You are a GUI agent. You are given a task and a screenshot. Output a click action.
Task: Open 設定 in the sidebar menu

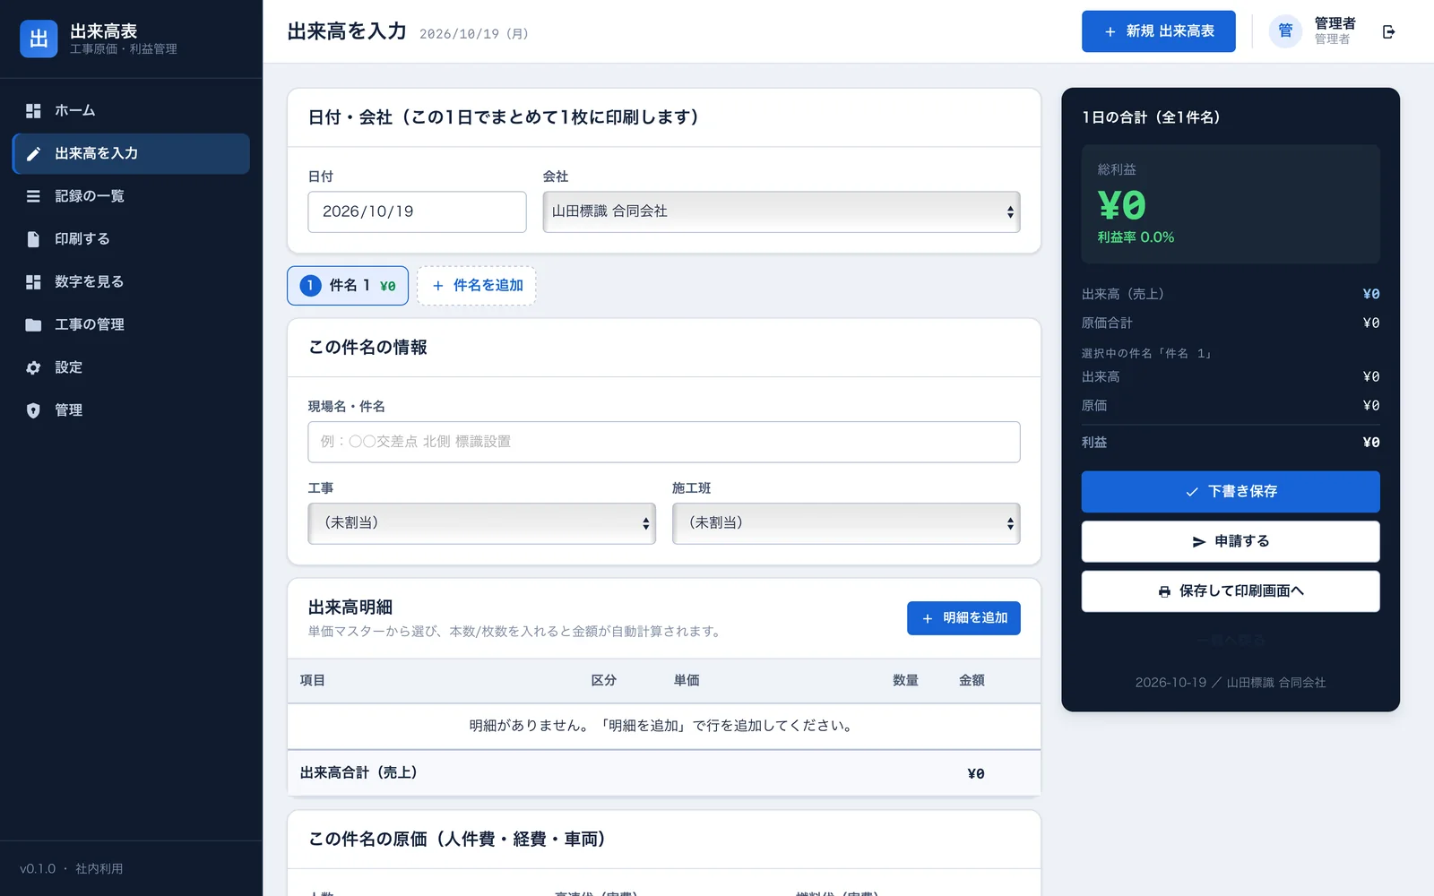point(131,367)
